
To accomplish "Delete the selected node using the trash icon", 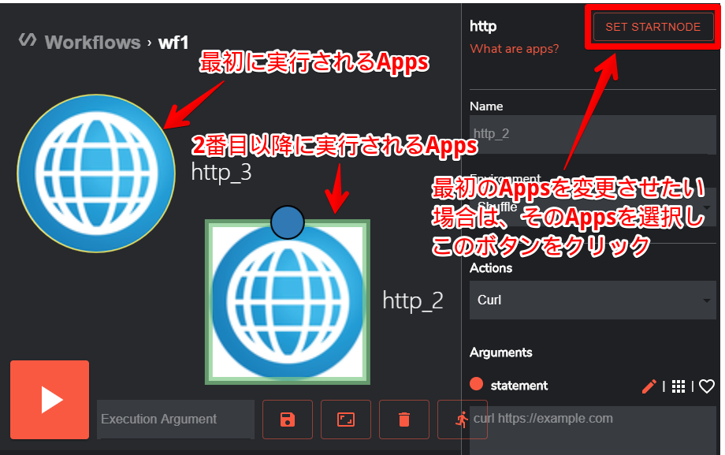I will (x=404, y=420).
